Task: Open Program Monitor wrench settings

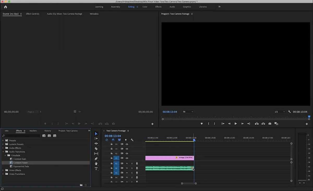Action: pos(289,112)
